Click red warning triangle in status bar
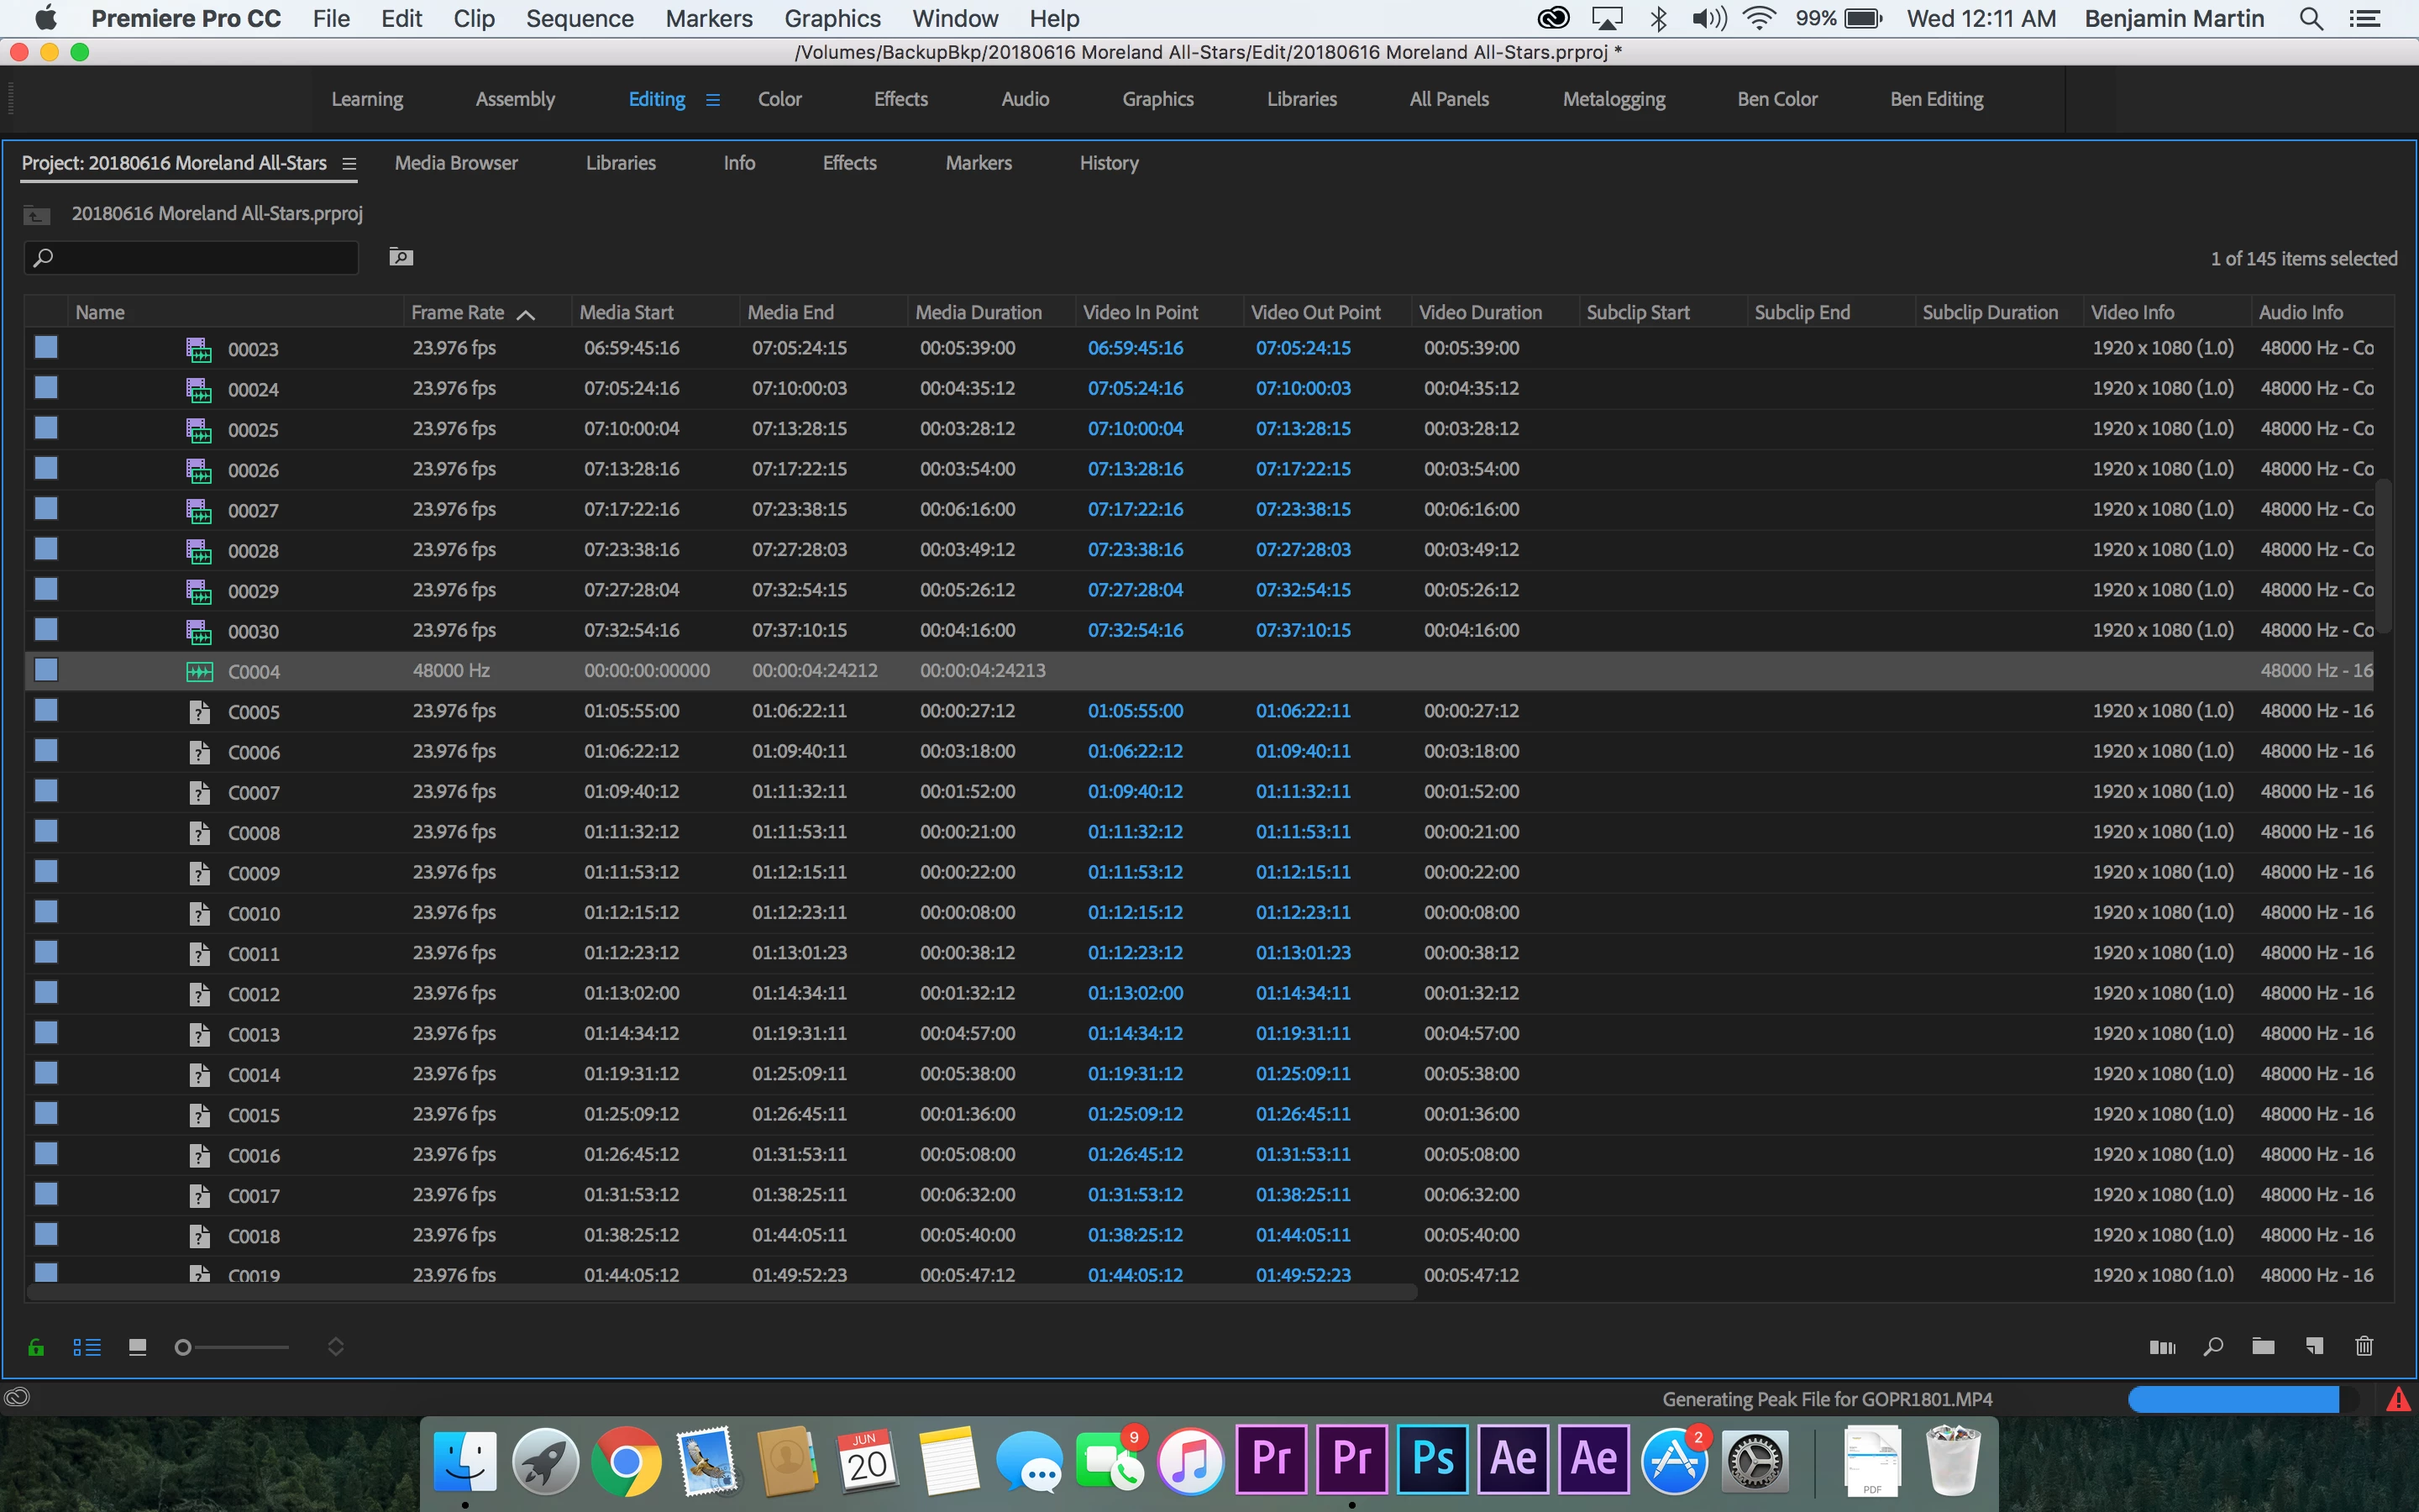 point(2398,1399)
